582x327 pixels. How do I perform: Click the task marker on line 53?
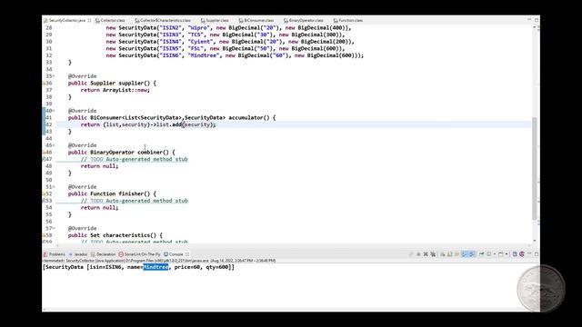coord(45,201)
